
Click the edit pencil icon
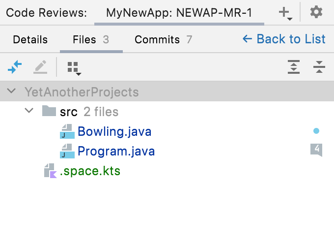point(40,67)
